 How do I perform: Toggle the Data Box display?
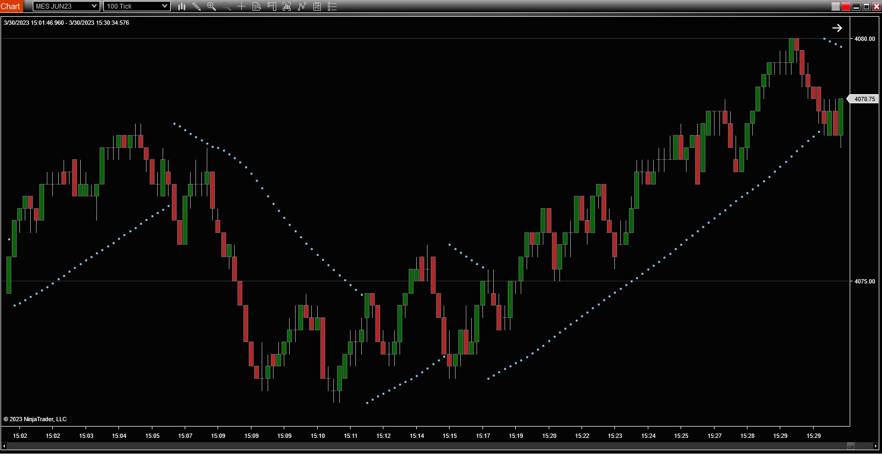[x=257, y=6]
